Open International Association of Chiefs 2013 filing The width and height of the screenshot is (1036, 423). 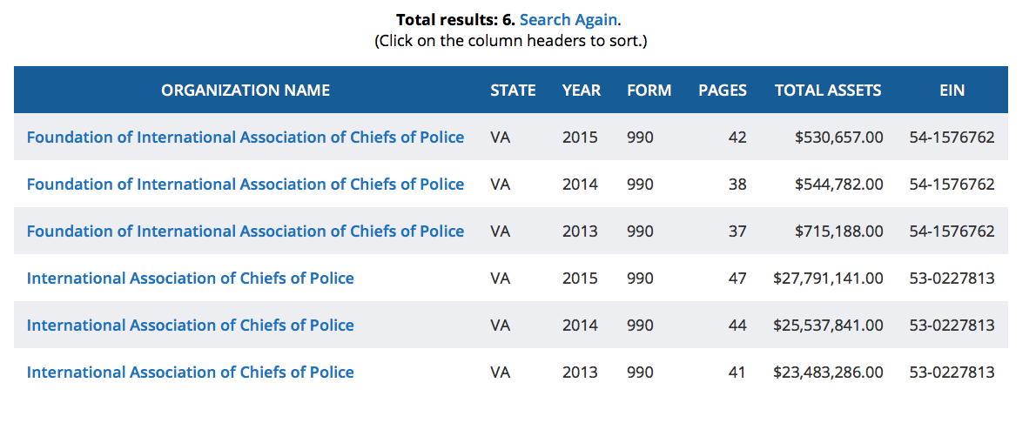click(x=191, y=372)
